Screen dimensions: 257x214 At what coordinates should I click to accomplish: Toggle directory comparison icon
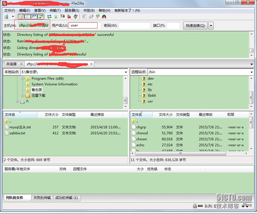coord(91,17)
